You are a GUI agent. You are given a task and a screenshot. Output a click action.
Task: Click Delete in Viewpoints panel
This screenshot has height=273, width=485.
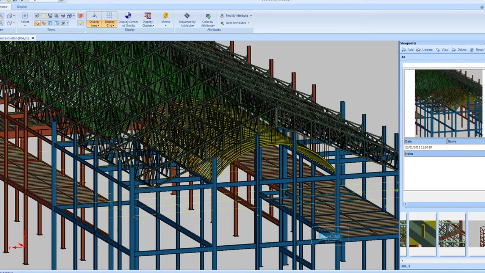[458, 50]
